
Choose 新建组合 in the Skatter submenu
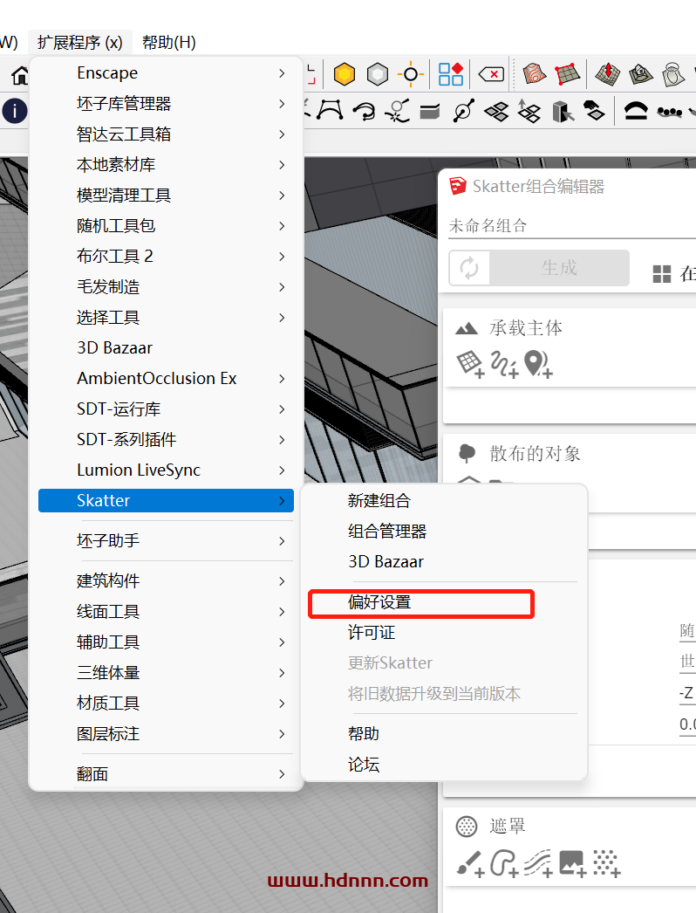pos(444,501)
